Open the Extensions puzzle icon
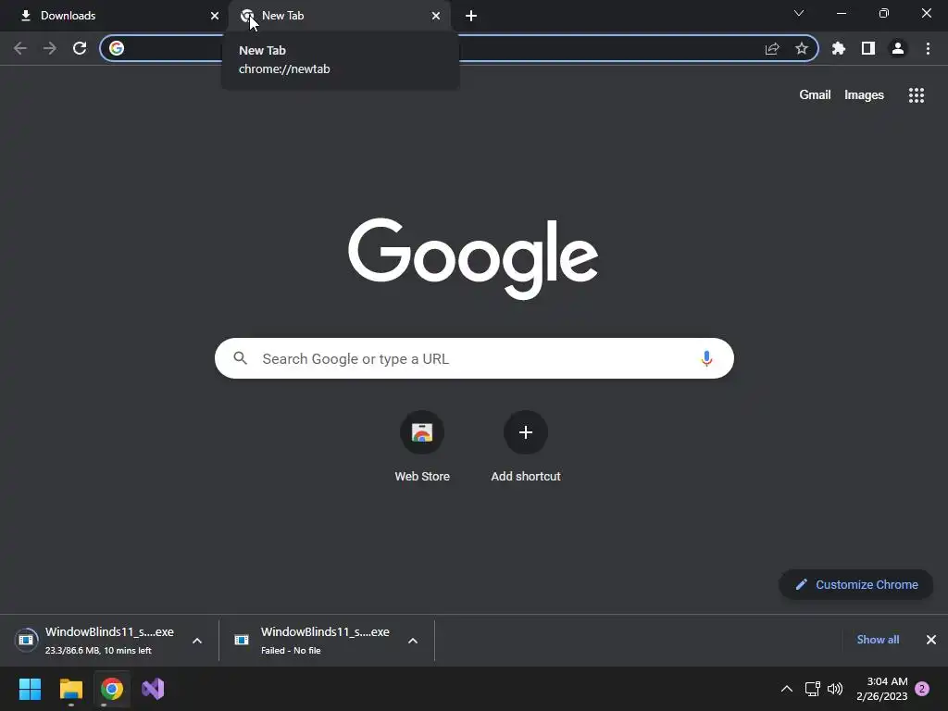 pyautogui.click(x=839, y=48)
